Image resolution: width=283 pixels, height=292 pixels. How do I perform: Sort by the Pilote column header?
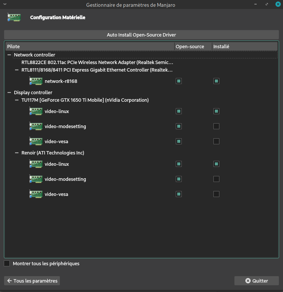tap(90, 47)
